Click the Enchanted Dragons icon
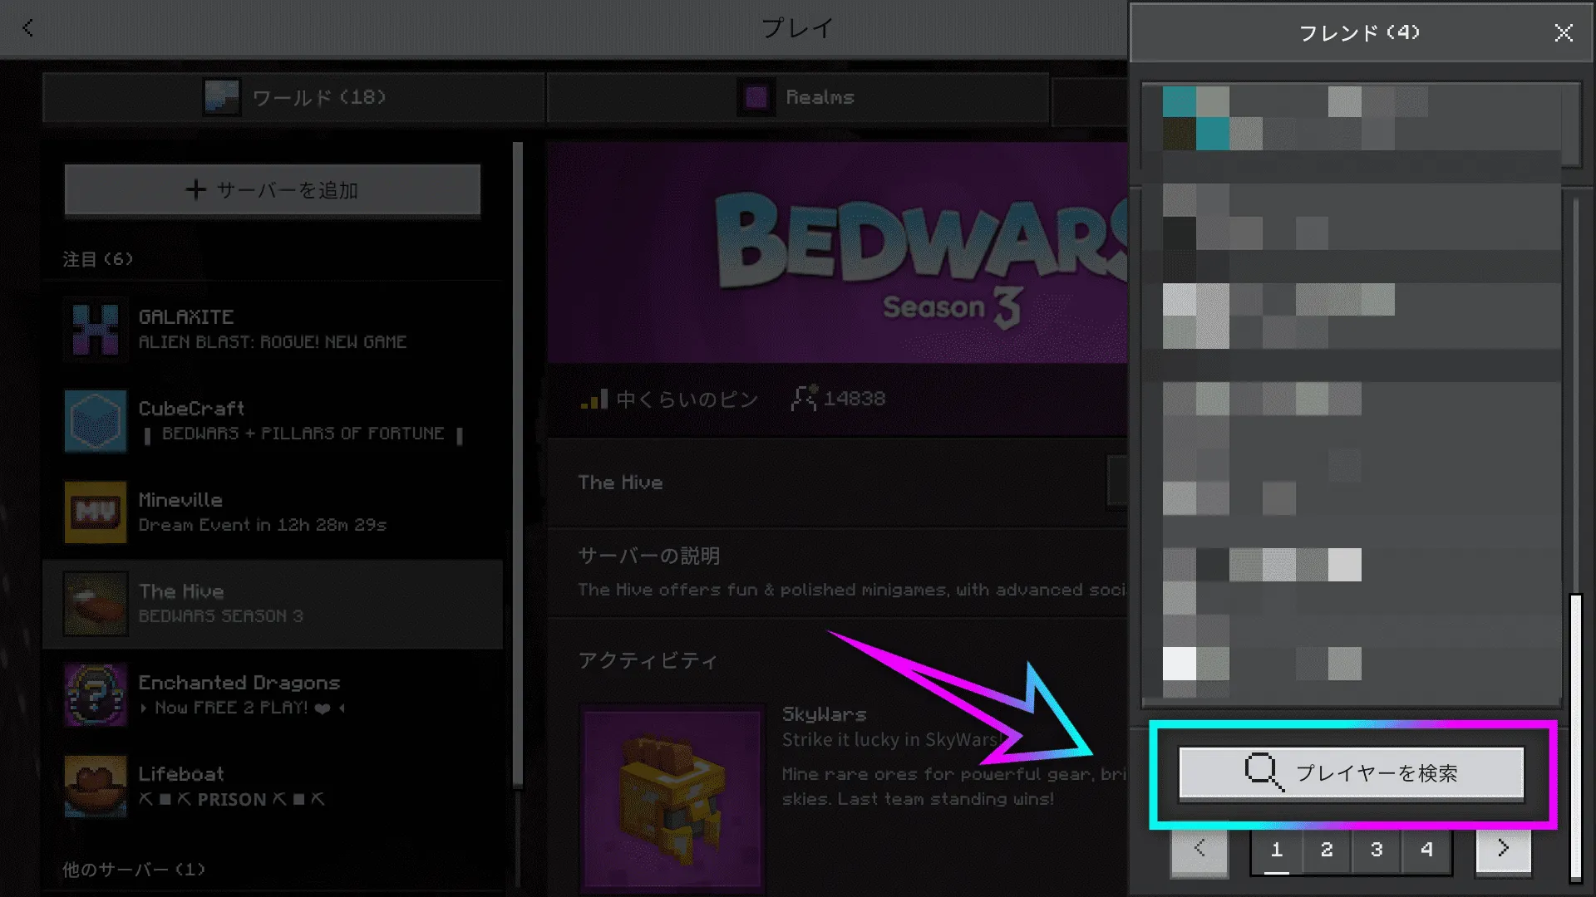Viewport: 1596px width, 897px height. (96, 694)
